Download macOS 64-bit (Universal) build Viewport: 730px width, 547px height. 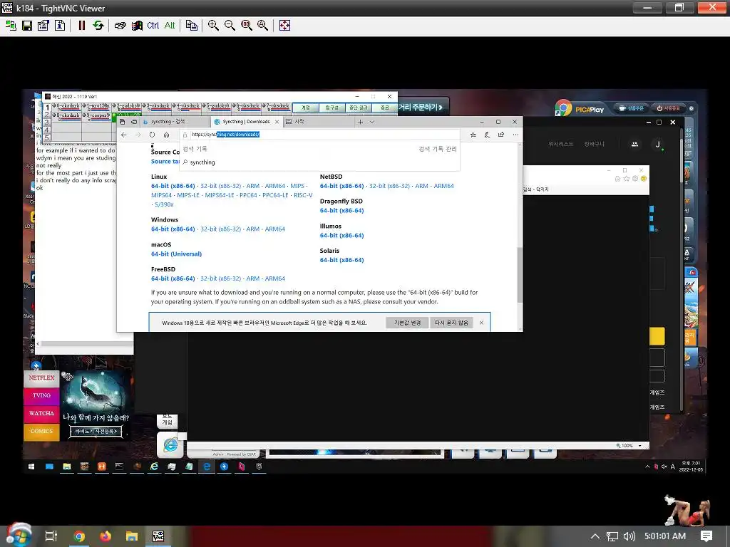(177, 254)
